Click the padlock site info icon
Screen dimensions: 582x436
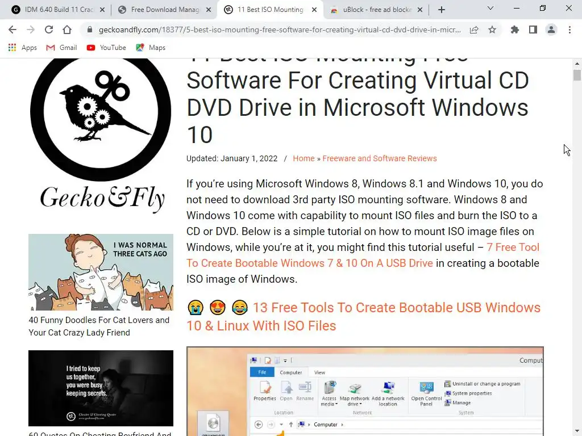[x=89, y=30]
